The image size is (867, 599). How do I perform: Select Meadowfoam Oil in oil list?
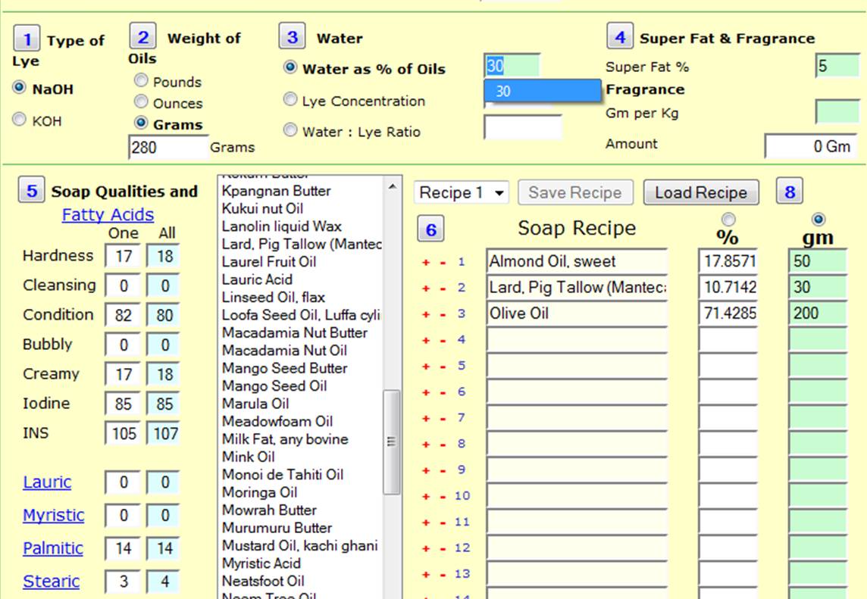point(277,421)
